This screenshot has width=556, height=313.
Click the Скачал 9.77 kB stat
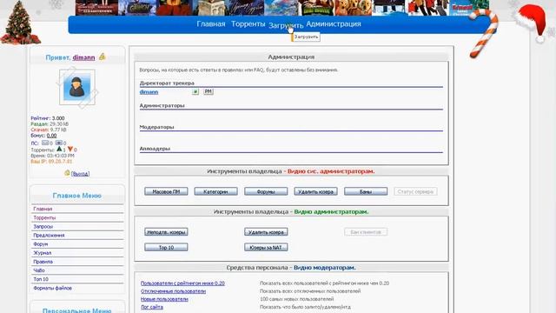point(49,130)
